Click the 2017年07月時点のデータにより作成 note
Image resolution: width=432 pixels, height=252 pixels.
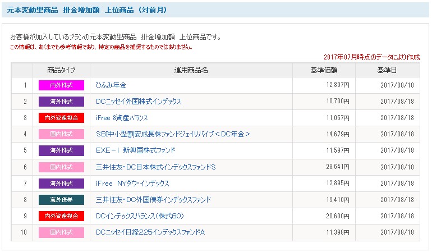pyautogui.click(x=371, y=57)
